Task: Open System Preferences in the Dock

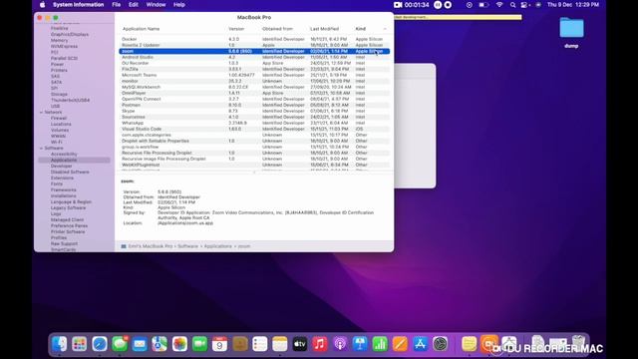Action: pos(440,344)
